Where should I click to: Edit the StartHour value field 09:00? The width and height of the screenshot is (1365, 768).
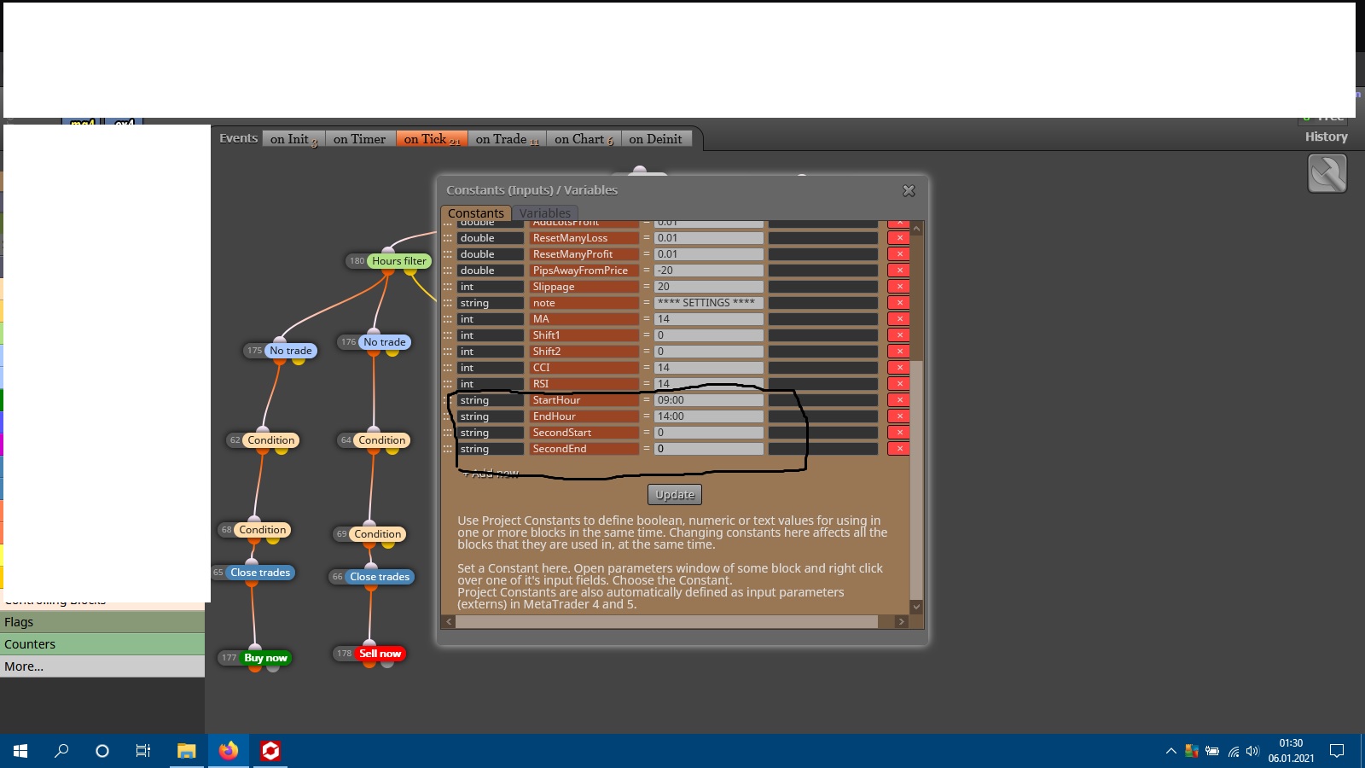(x=709, y=400)
